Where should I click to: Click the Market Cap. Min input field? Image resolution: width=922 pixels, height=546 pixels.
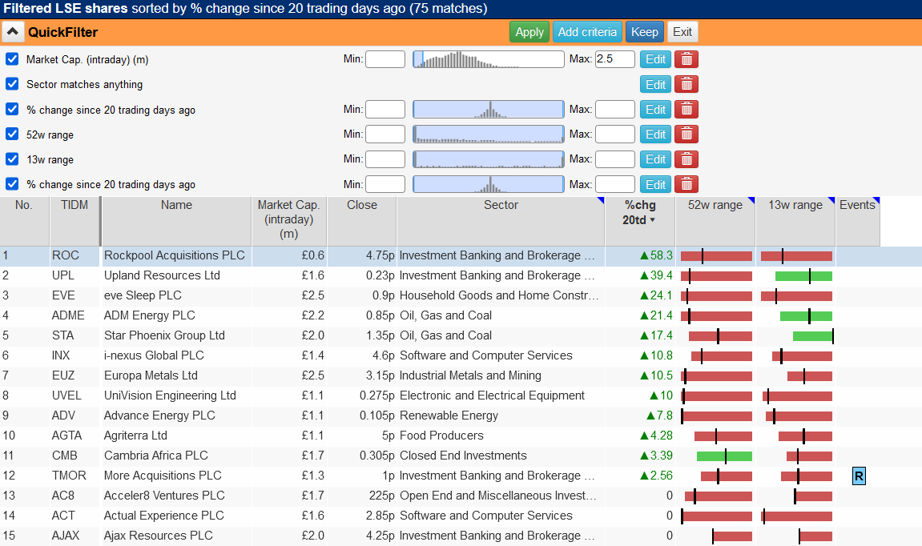coord(385,59)
